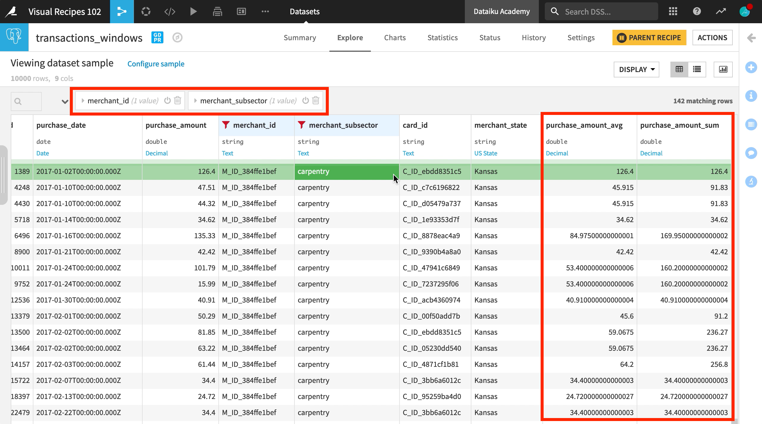Screen dimensions: 762x424
Task: Switch to the Charts tab
Action: pyautogui.click(x=395, y=38)
